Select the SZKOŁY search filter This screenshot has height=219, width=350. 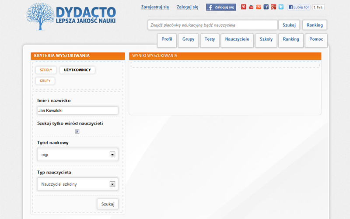46,70
